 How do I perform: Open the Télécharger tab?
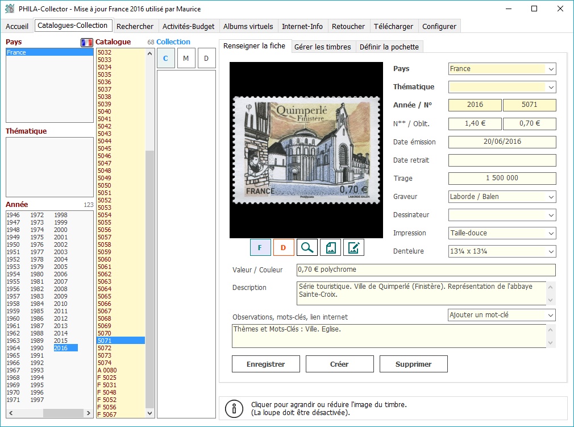393,26
